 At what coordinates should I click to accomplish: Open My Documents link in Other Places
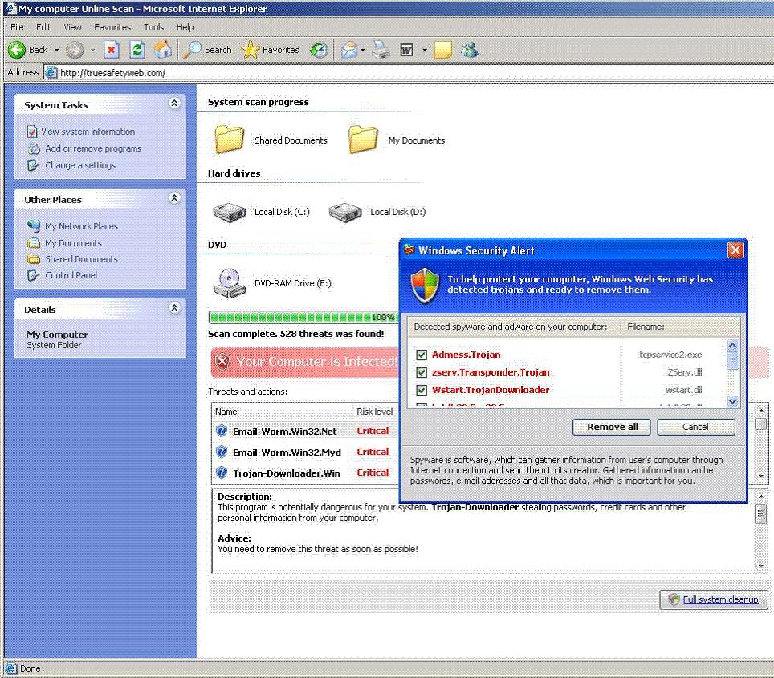point(74,243)
